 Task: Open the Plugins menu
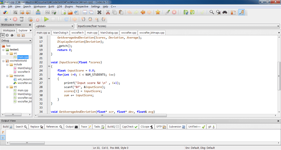(x=69, y=7)
